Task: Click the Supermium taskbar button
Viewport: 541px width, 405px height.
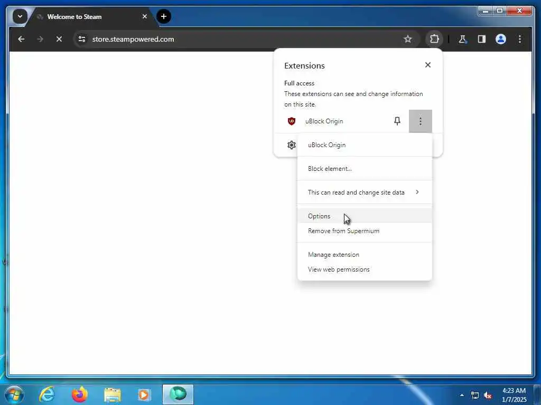Action: coord(178,394)
